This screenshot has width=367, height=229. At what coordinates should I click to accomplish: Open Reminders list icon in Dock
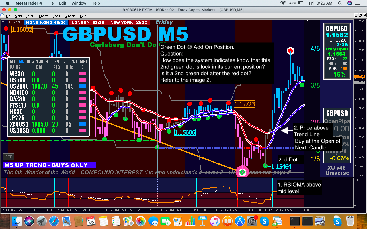[x=116, y=221]
